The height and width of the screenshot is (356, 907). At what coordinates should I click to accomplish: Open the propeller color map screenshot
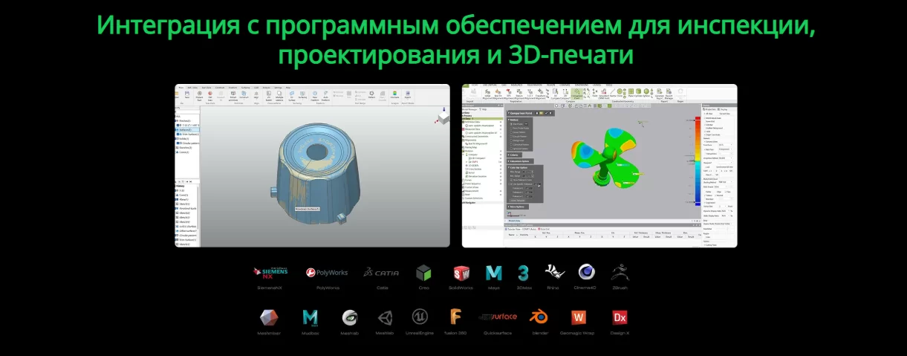click(x=599, y=166)
